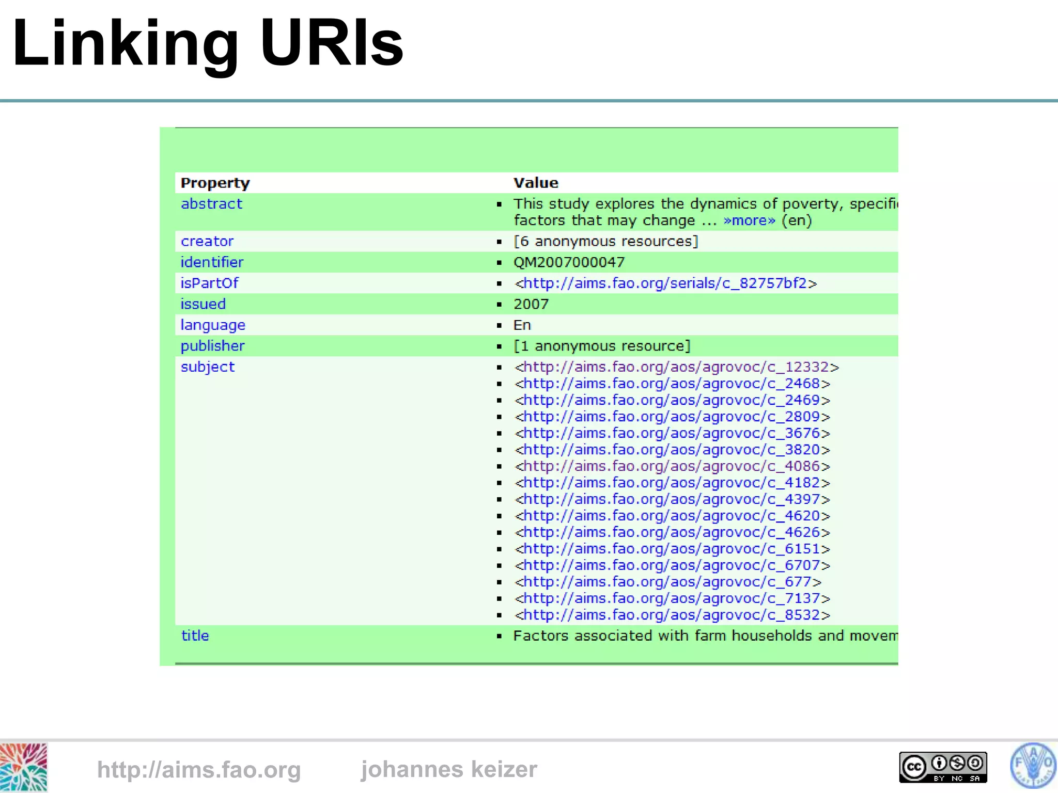Click the colorful AIMS logo

click(24, 768)
